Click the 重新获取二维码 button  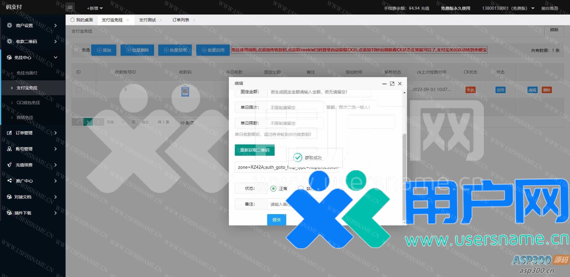[x=254, y=150]
